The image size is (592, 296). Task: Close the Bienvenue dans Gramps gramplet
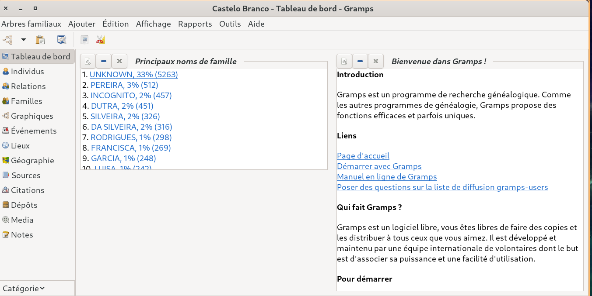tap(376, 62)
